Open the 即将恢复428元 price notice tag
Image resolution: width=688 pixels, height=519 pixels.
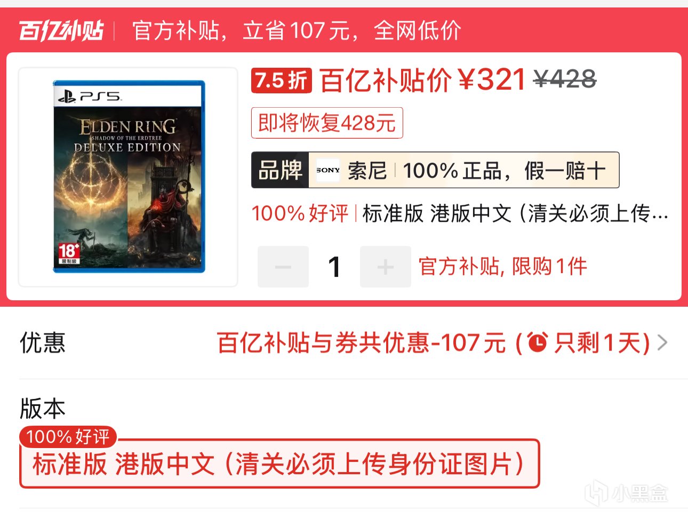pyautogui.click(x=327, y=123)
